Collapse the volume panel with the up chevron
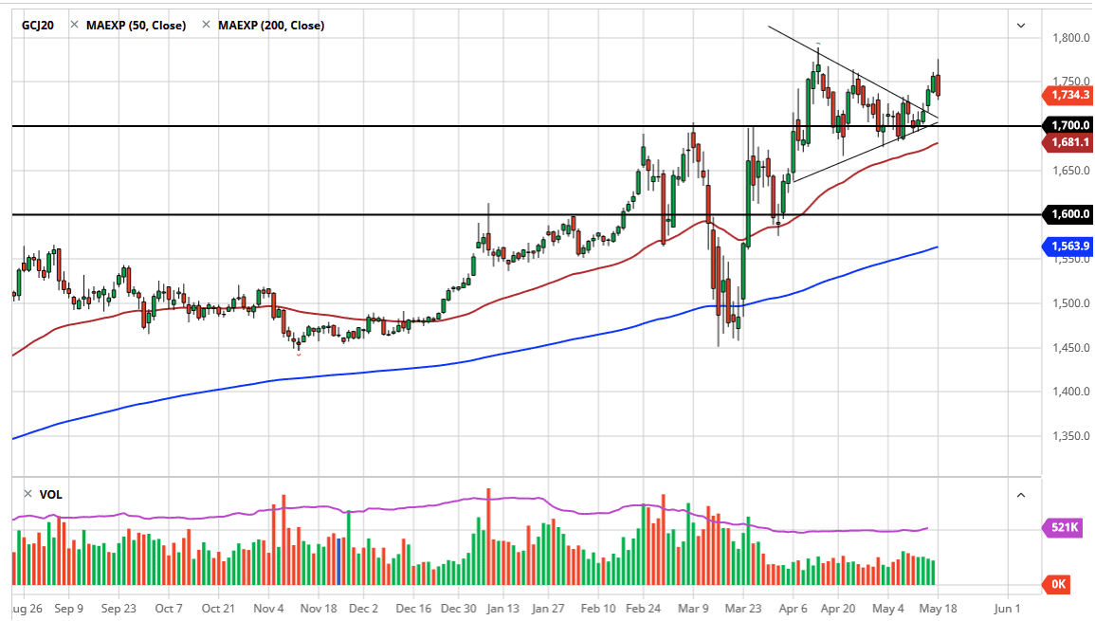The image size is (1095, 621). tap(1021, 495)
